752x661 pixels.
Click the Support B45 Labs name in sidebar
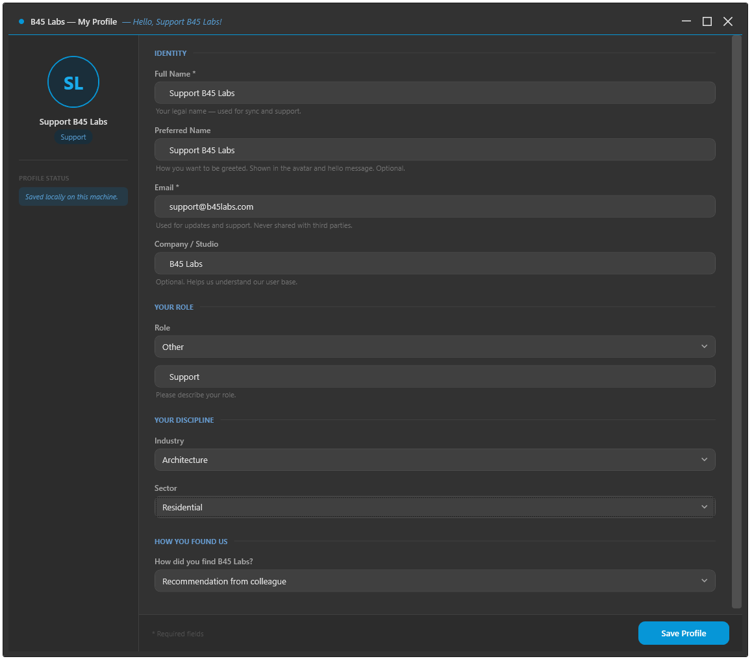[73, 122]
